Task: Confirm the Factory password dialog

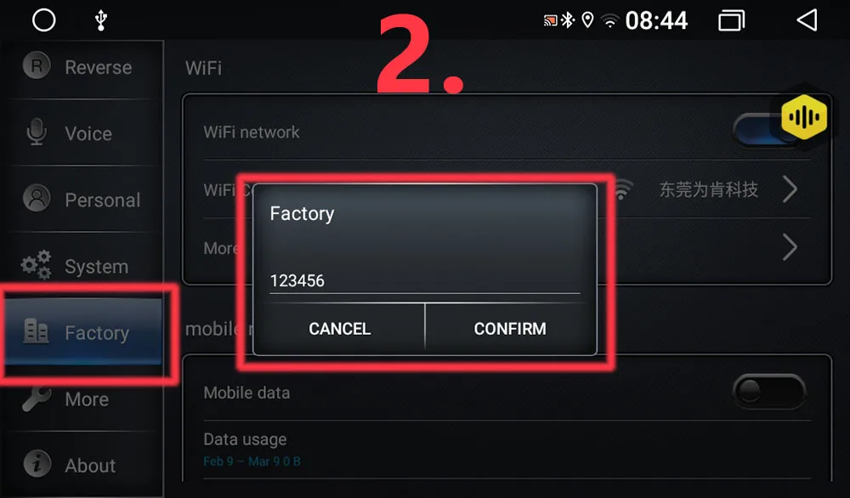Action: coord(510,328)
